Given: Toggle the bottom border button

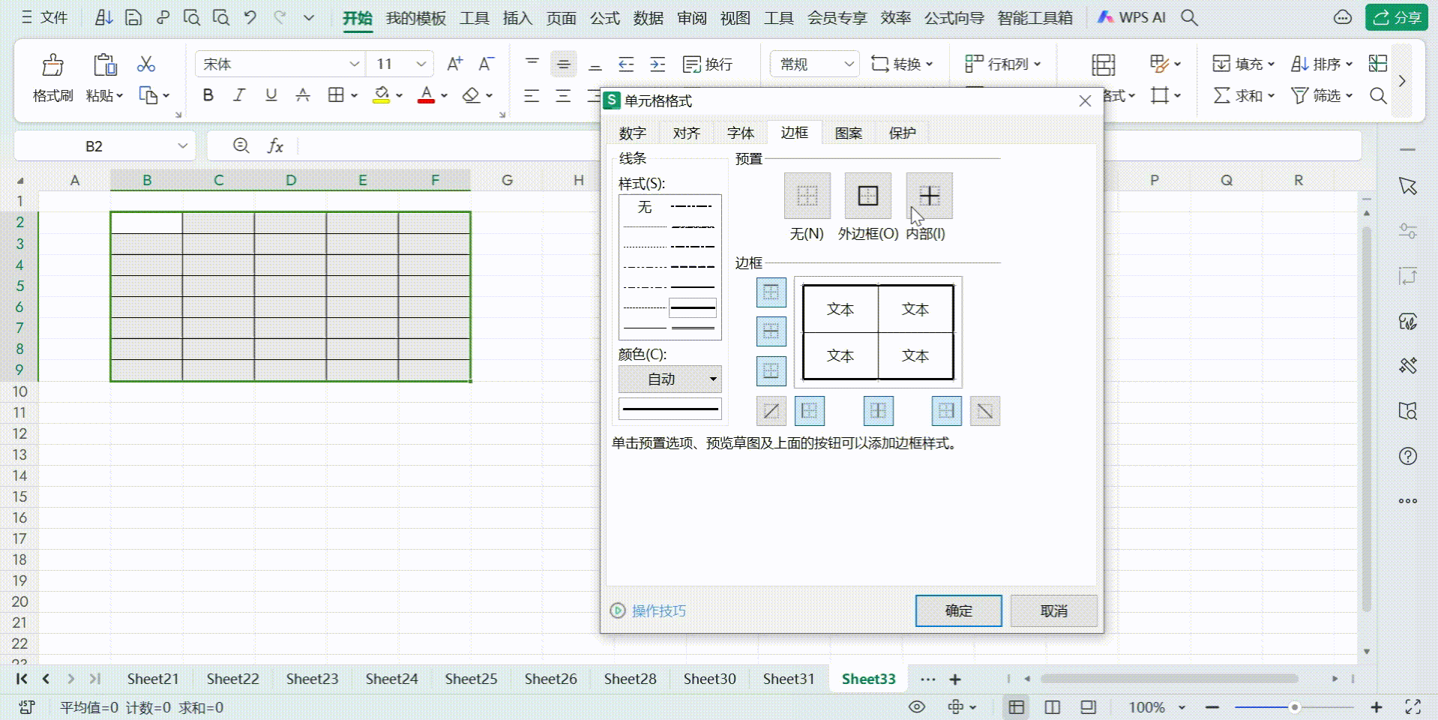Looking at the screenshot, I should (771, 370).
